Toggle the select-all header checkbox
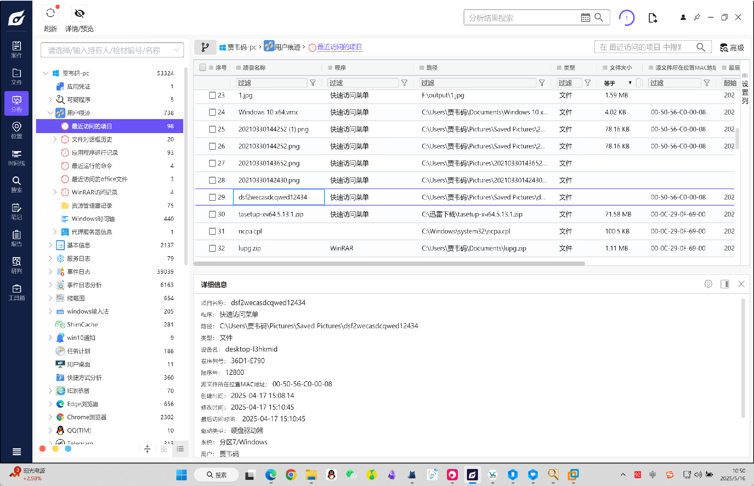The width and height of the screenshot is (754, 486). [202, 67]
